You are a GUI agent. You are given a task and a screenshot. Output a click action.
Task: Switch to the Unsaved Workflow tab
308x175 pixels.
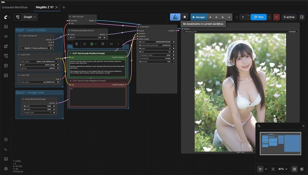pos(15,7)
